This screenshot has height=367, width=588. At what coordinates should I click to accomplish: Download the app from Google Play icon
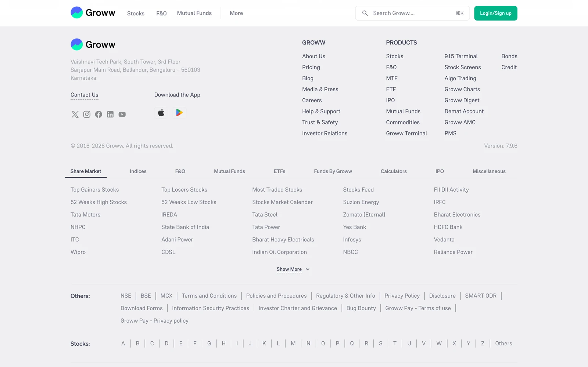[x=179, y=113]
